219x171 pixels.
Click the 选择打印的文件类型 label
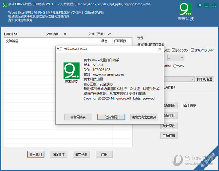151,45
